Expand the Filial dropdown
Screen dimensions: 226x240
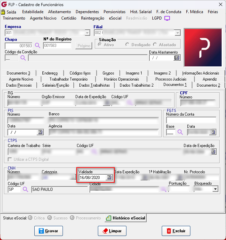click(x=178, y=33)
